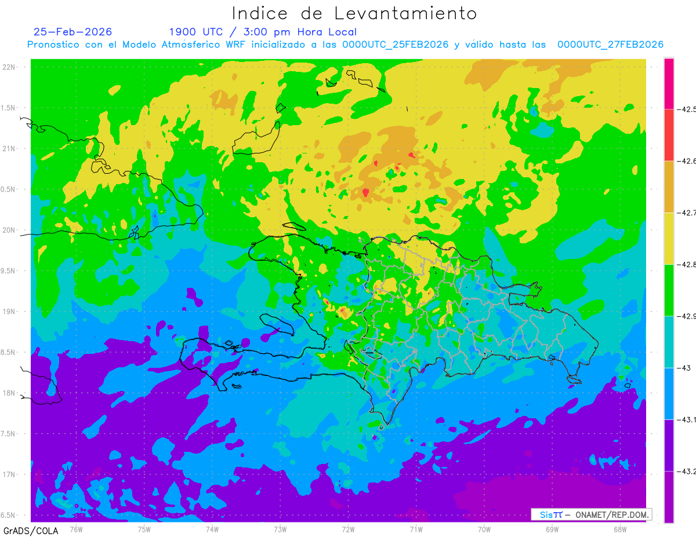This screenshot has height=537, width=696.
Task: Pick the red swatch between -42.5 and -42.6
Action: pos(669,134)
